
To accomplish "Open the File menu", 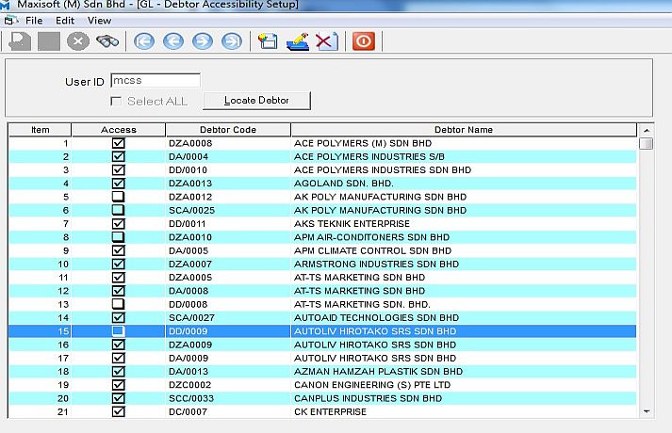I will click(34, 20).
